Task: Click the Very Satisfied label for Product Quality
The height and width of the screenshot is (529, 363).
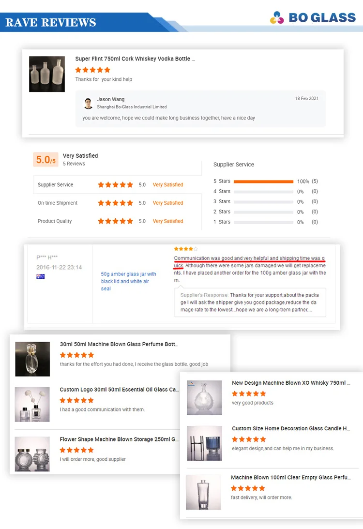Action: point(168,221)
